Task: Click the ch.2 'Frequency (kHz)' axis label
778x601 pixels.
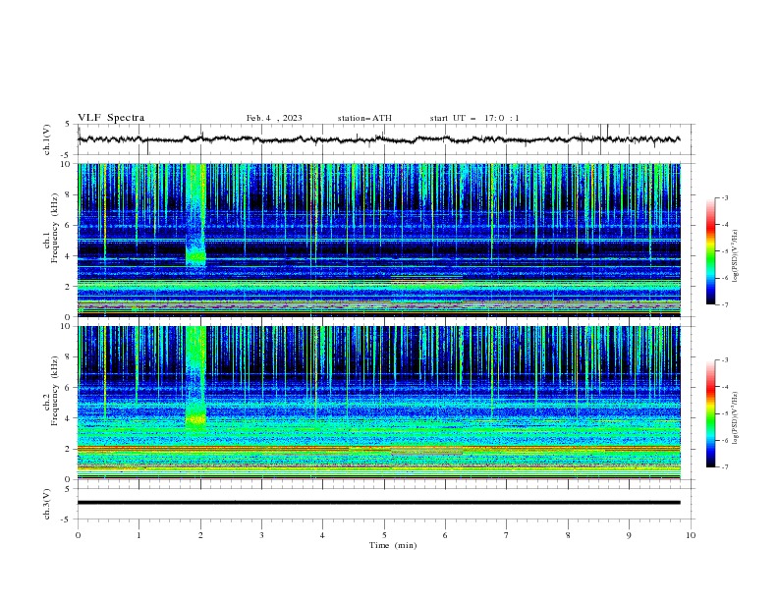Action: [54, 391]
